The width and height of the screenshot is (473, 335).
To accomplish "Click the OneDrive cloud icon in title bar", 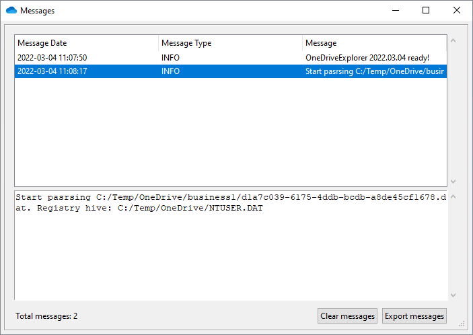I will pos(11,10).
